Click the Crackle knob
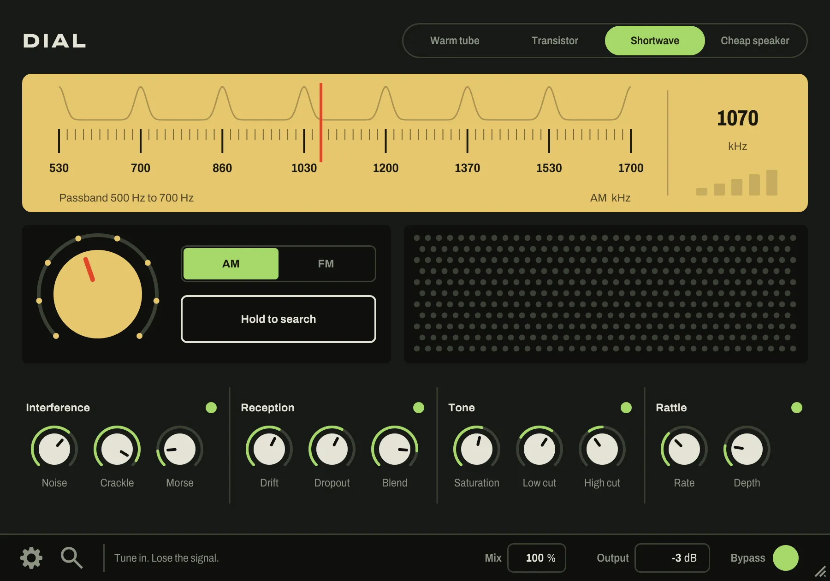The image size is (830, 581). tap(117, 449)
